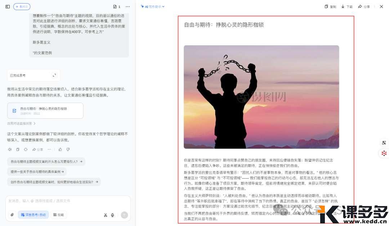The image size is (389, 226).
Task: Dislike the reply with thumbs-down
Action: tap(68, 149)
